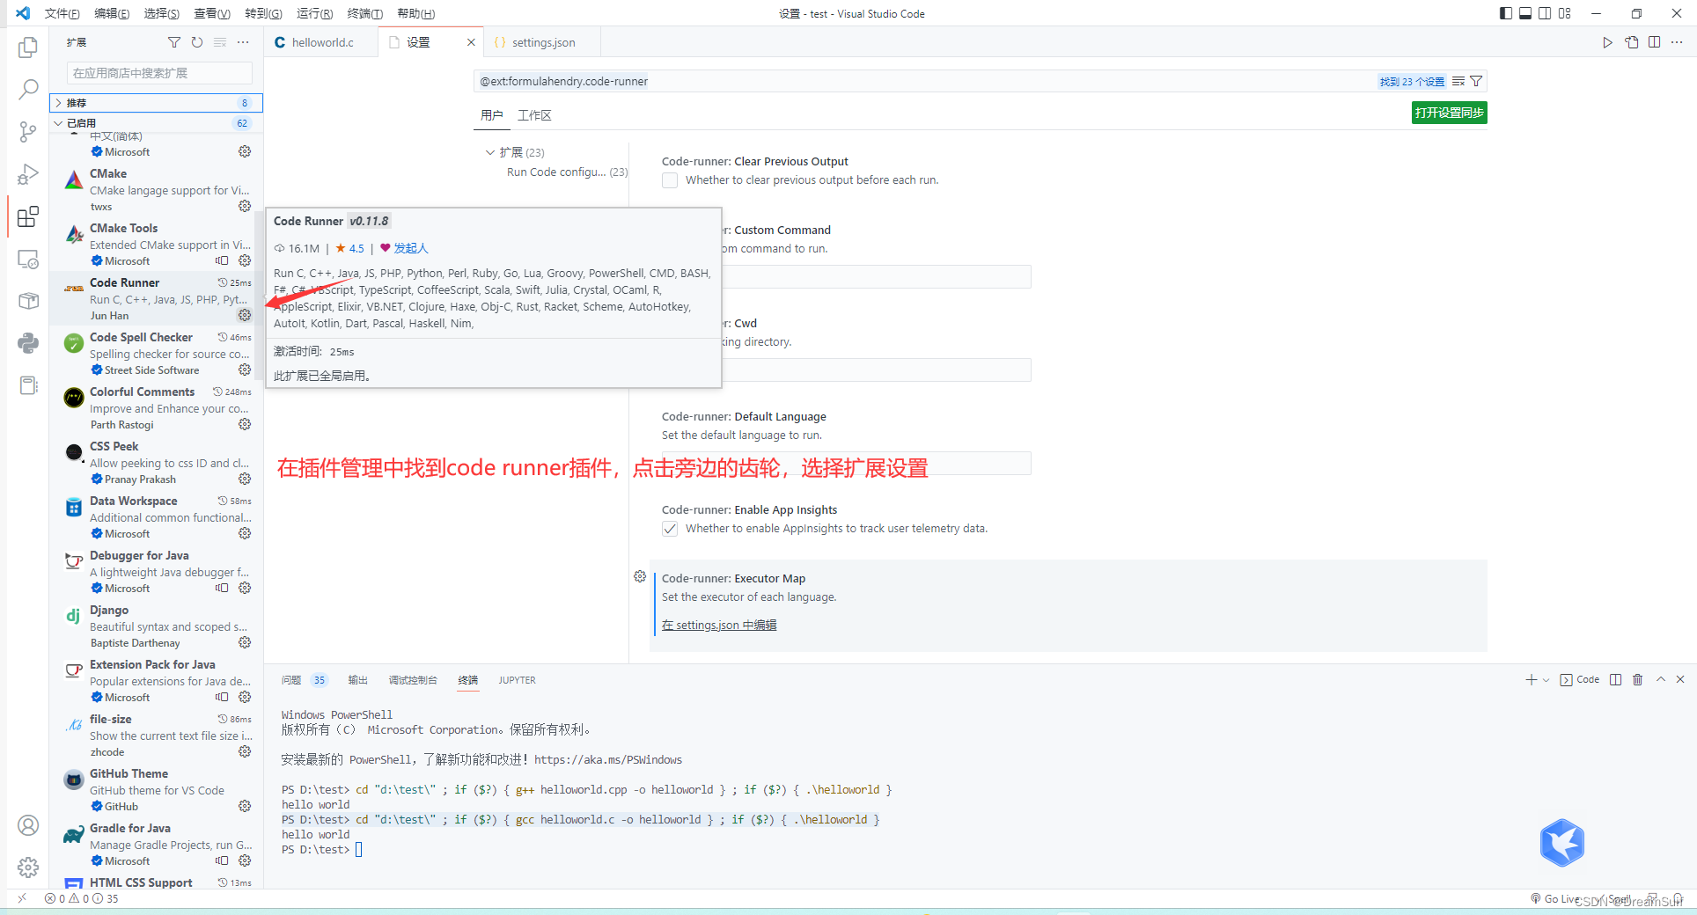Switch to the 调试控制台 panel tab
The height and width of the screenshot is (915, 1697).
pyautogui.click(x=413, y=680)
